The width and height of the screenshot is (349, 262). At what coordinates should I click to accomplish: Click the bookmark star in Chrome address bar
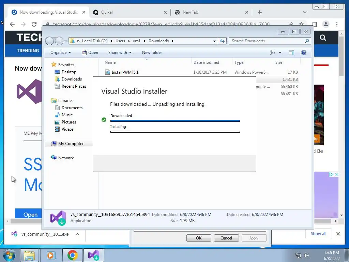301,24
